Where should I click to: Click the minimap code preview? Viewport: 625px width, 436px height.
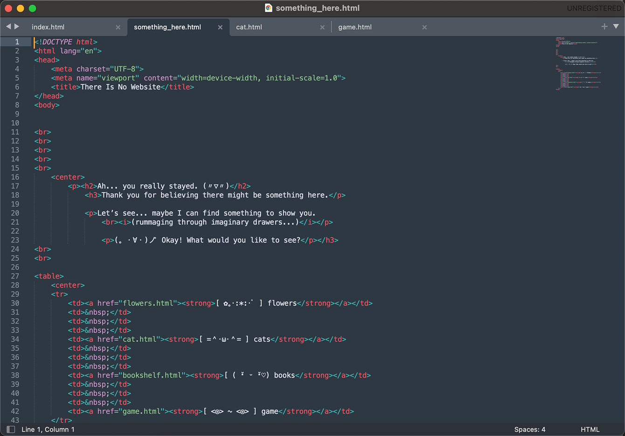[578, 63]
